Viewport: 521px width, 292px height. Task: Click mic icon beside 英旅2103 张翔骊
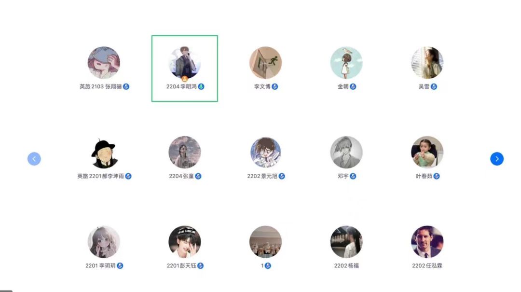(126, 86)
